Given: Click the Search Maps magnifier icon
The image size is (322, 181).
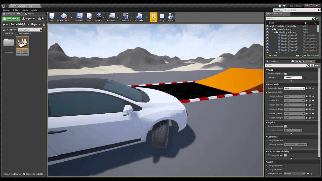Looking at the screenshot, I should pos(41,30).
